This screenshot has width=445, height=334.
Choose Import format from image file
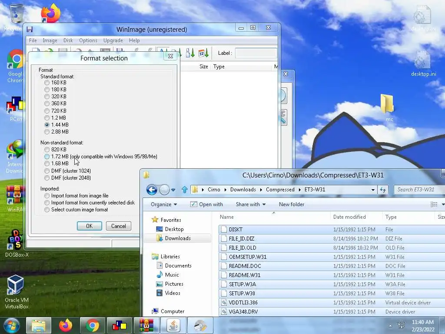[76, 196]
